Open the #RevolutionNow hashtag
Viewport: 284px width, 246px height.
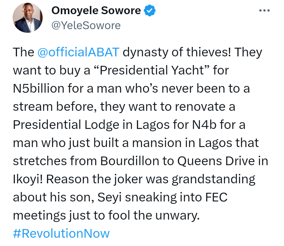point(61,233)
